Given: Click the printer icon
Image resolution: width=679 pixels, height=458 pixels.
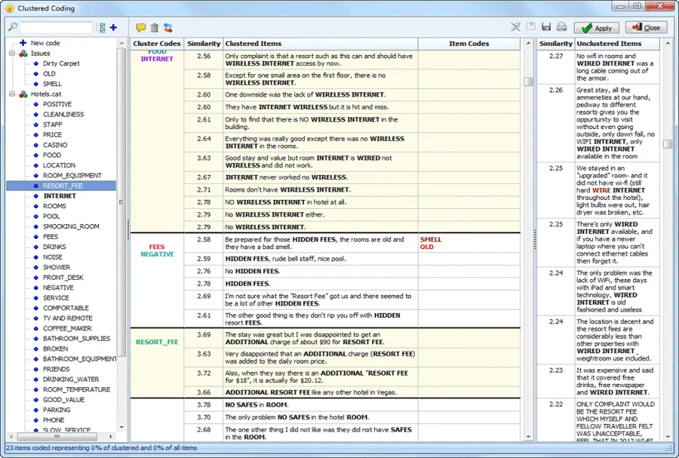Looking at the screenshot, I should coord(561,27).
